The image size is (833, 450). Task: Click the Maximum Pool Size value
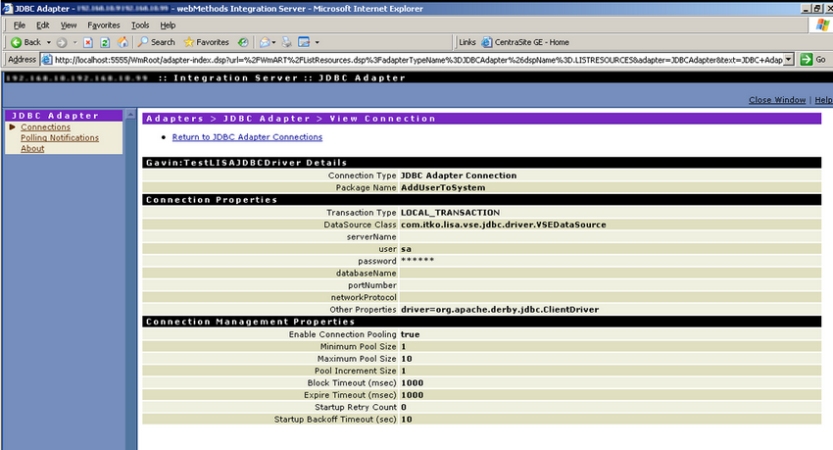tap(407, 359)
